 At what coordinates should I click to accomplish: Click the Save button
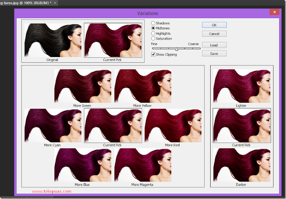pyautogui.click(x=214, y=53)
